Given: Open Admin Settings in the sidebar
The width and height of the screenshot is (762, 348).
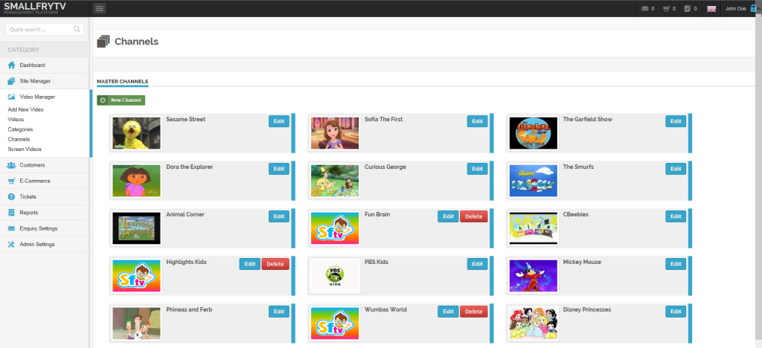Looking at the screenshot, I should click(x=44, y=245).
